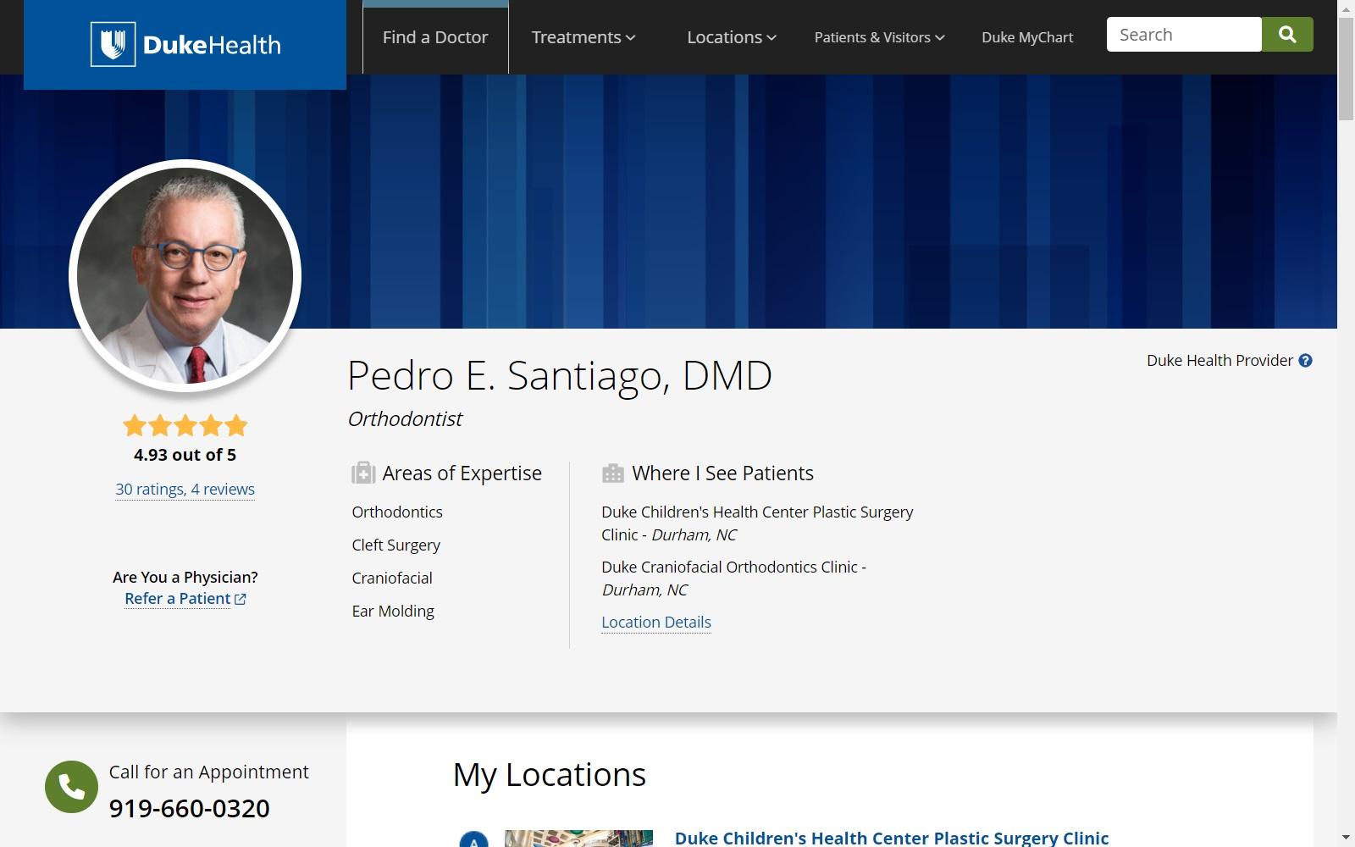The width and height of the screenshot is (1355, 847).
Task: Click the DukeHealth wordmark text
Action: pyautogui.click(x=212, y=45)
